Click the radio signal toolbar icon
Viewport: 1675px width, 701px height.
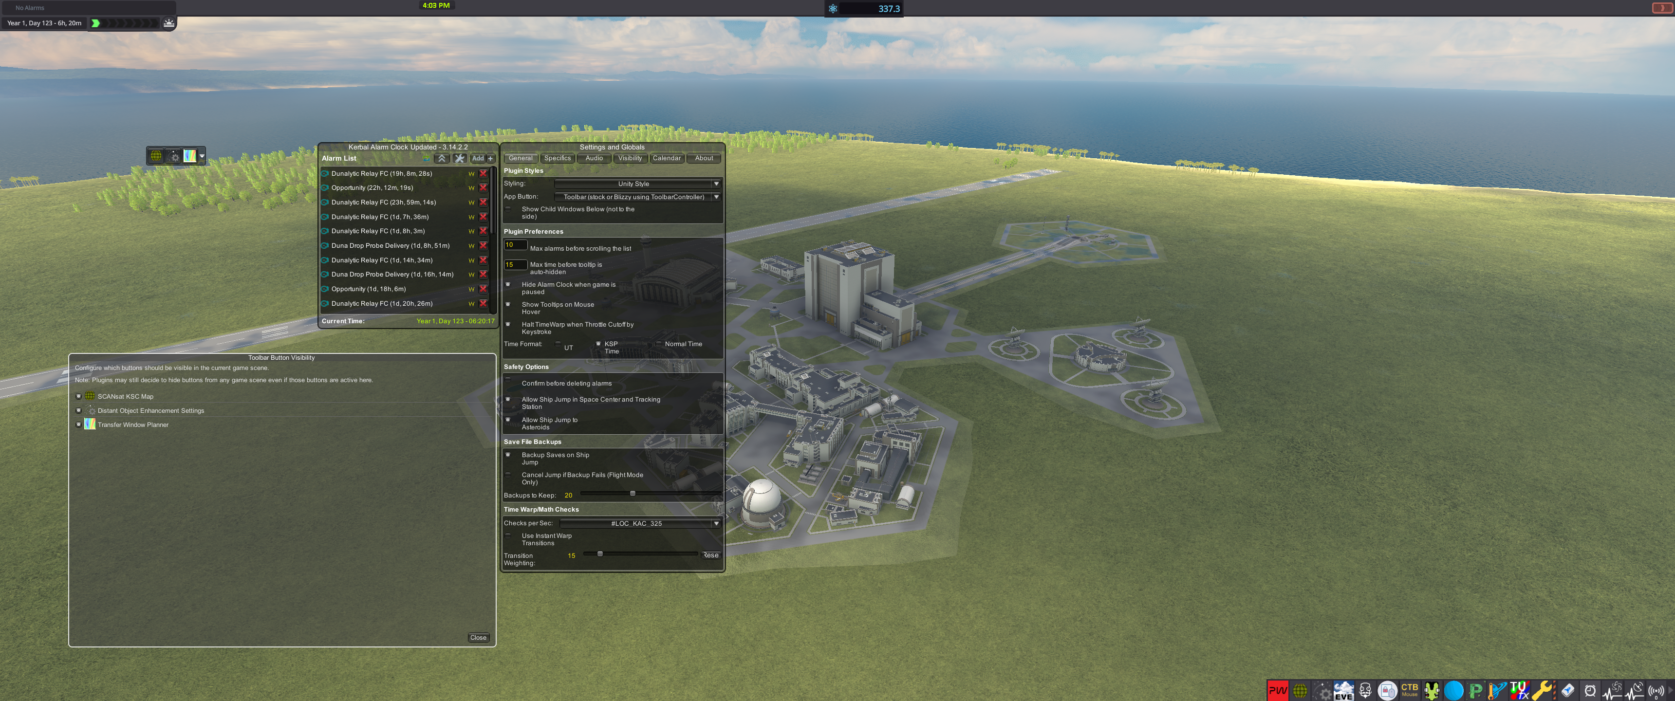pyautogui.click(x=1656, y=690)
